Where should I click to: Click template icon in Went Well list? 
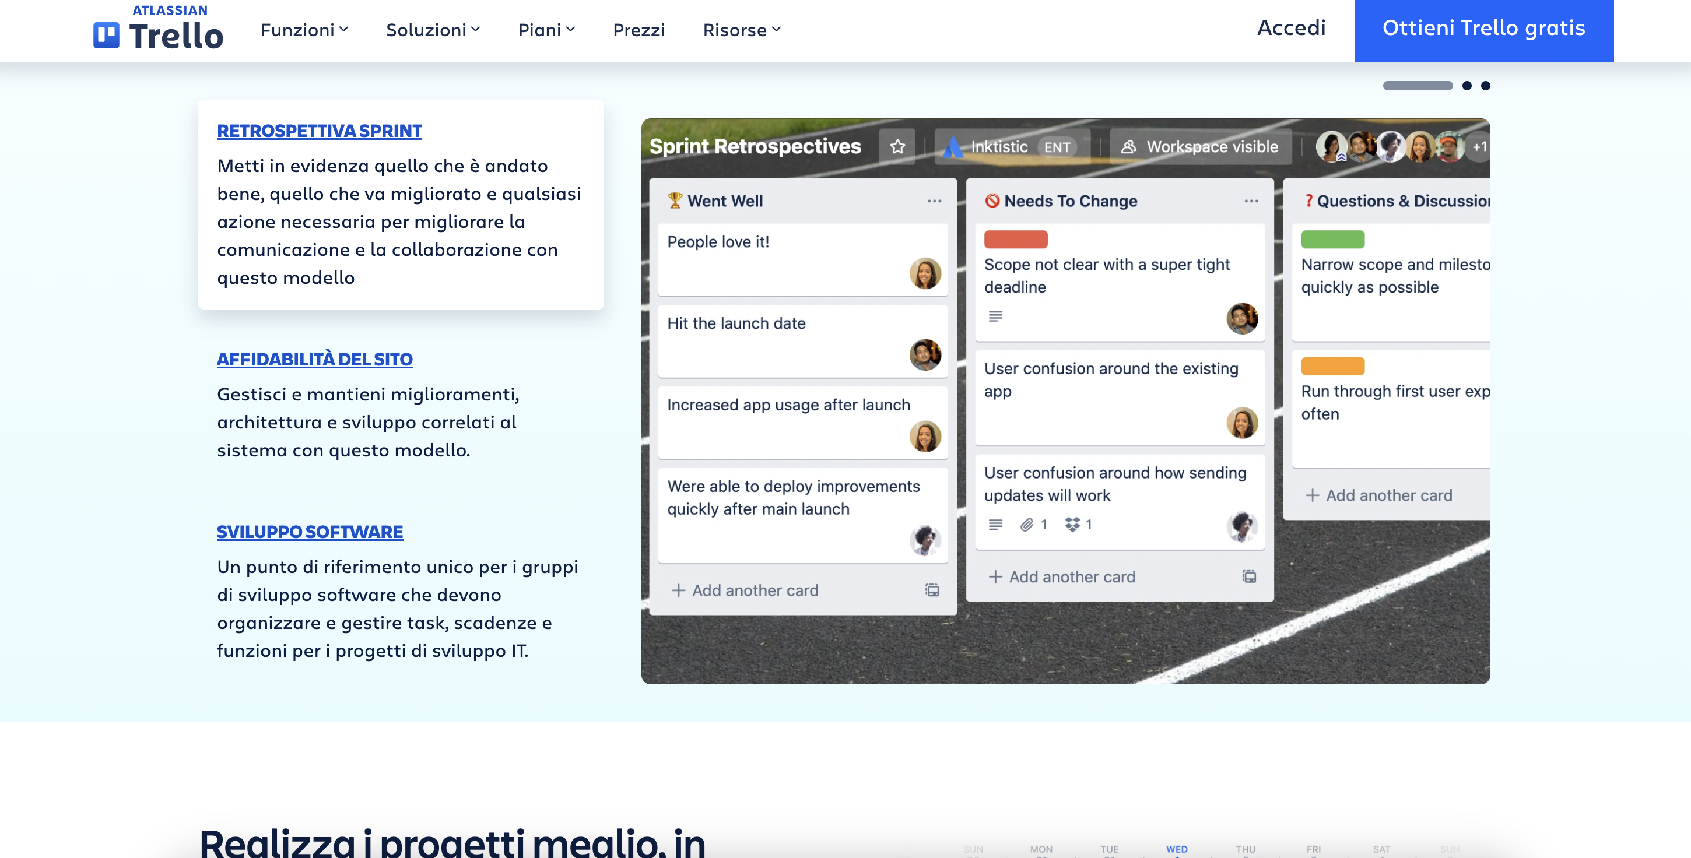932,590
